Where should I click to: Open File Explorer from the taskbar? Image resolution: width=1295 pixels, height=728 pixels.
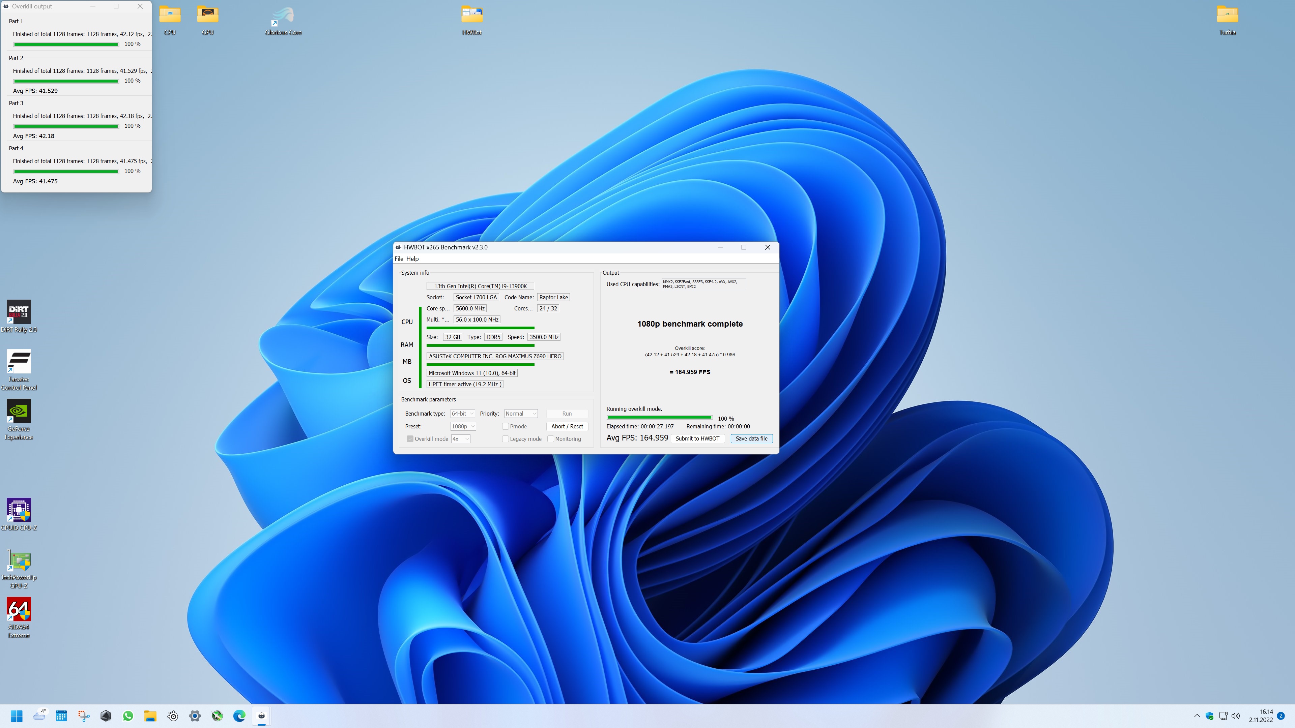click(150, 716)
